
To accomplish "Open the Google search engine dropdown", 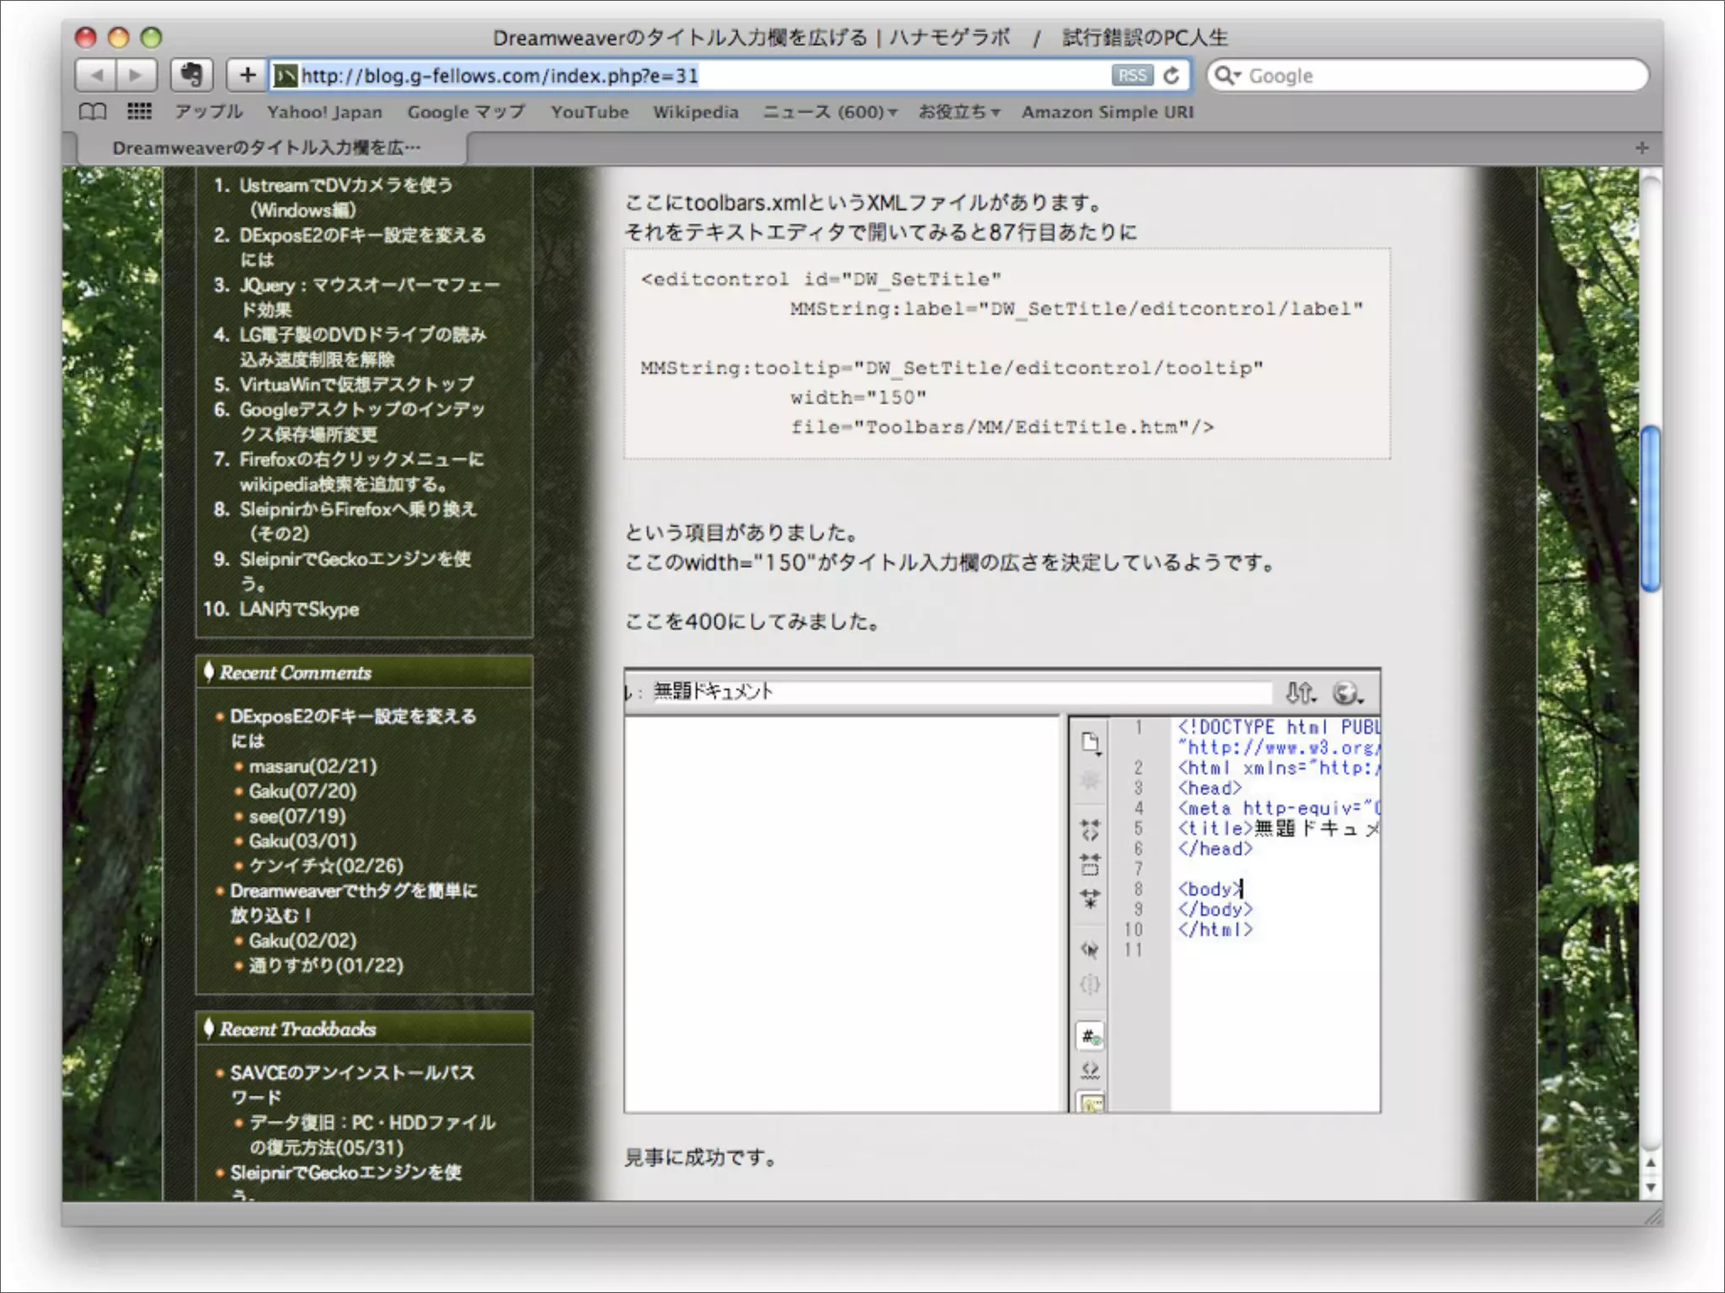I will point(1228,76).
